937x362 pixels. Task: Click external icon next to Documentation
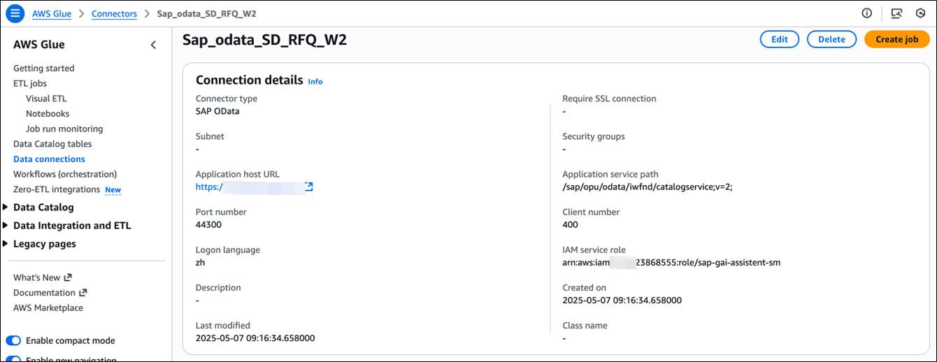[83, 293]
